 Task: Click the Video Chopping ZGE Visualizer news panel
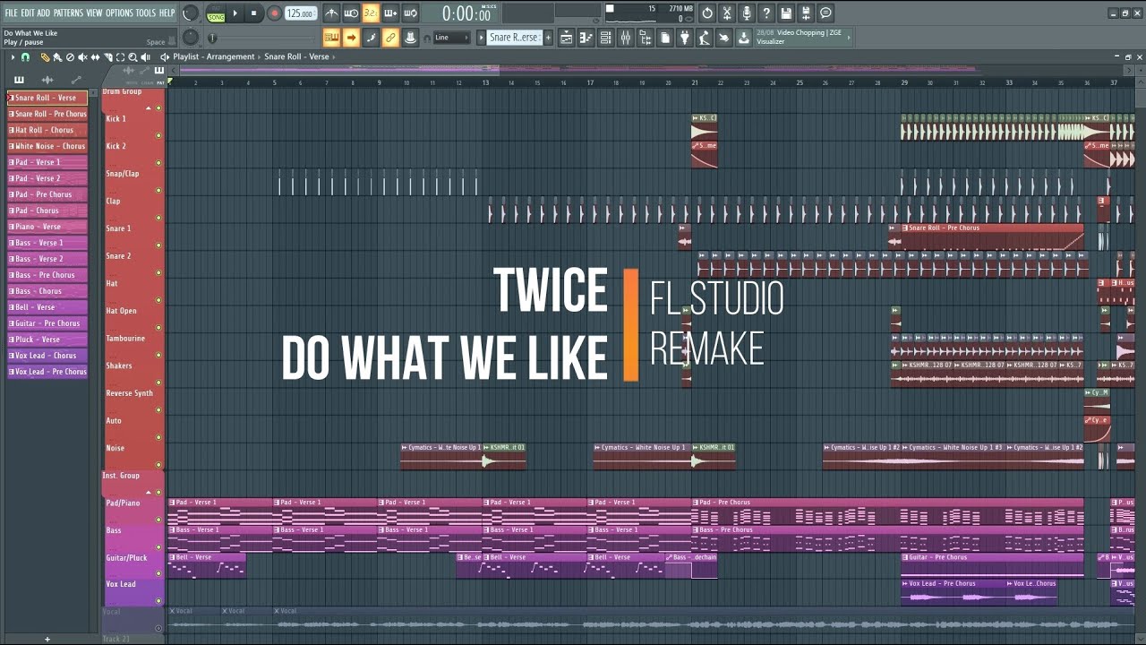click(804, 38)
